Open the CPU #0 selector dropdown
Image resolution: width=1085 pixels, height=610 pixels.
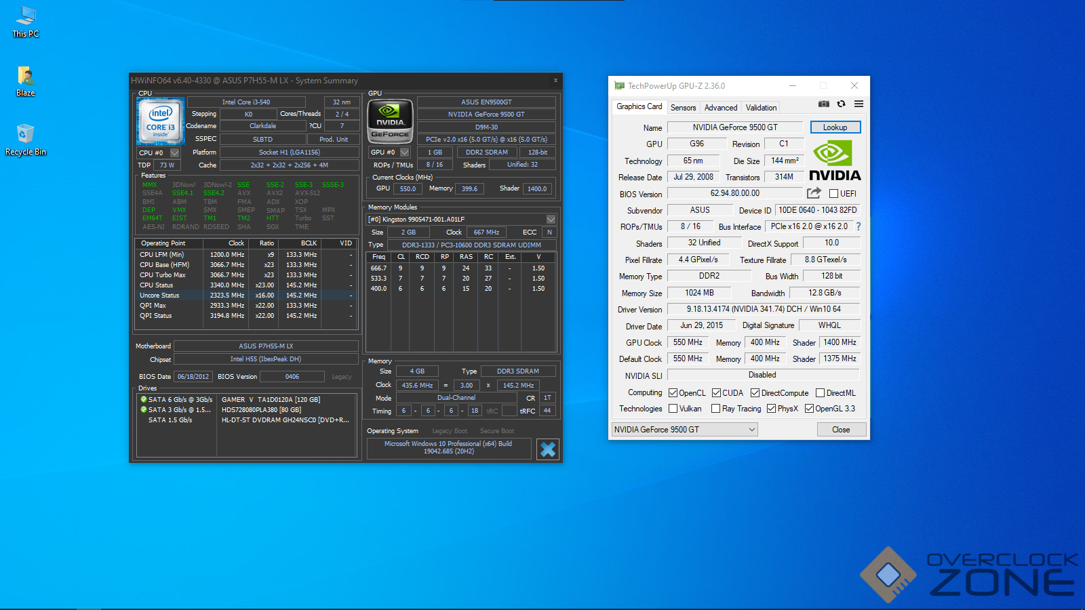tap(174, 153)
